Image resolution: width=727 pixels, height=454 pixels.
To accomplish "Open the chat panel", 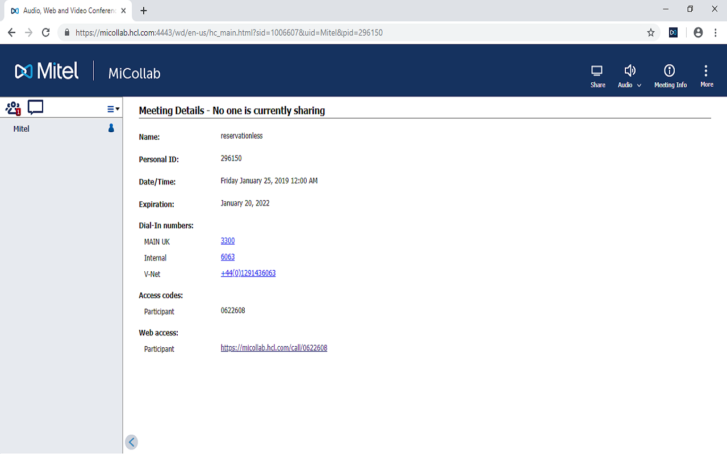I will tap(35, 107).
